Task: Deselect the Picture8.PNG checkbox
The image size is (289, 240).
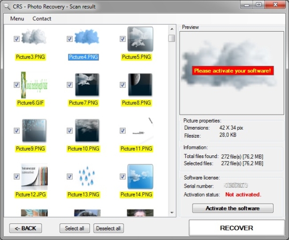Action: click(x=123, y=85)
